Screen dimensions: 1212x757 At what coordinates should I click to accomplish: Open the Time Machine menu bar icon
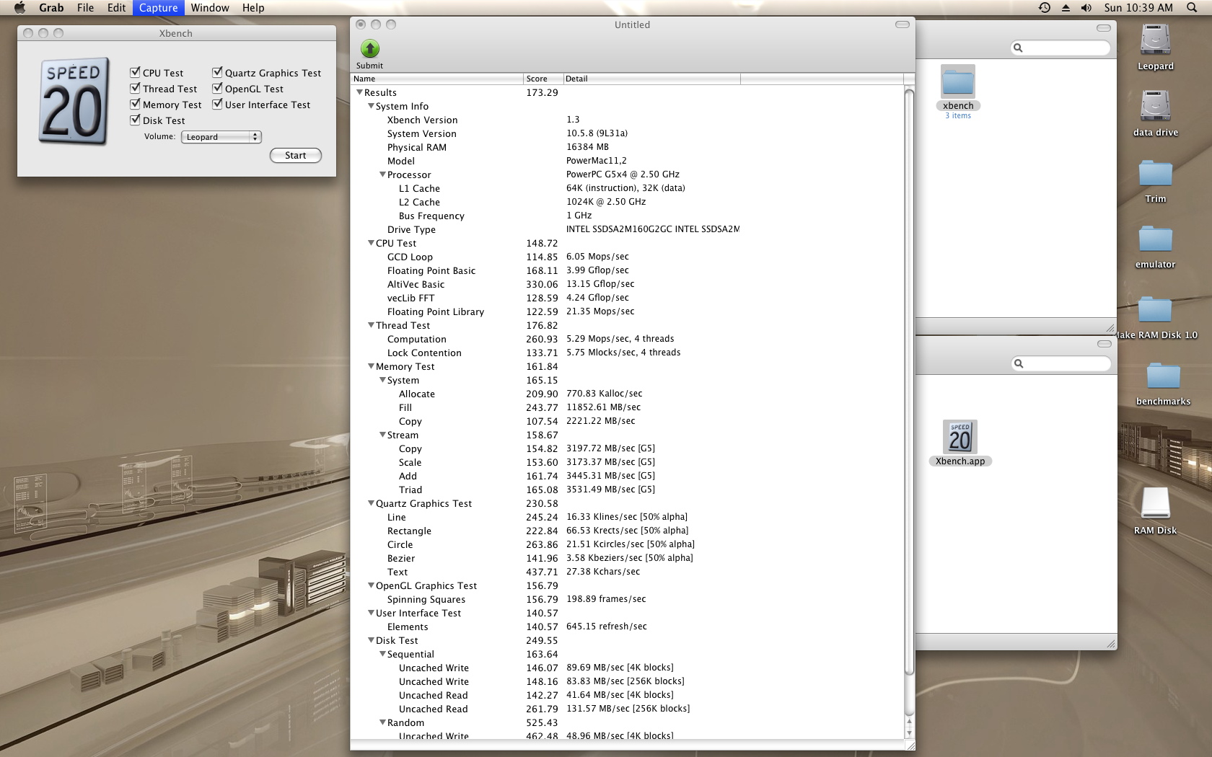click(x=1044, y=8)
